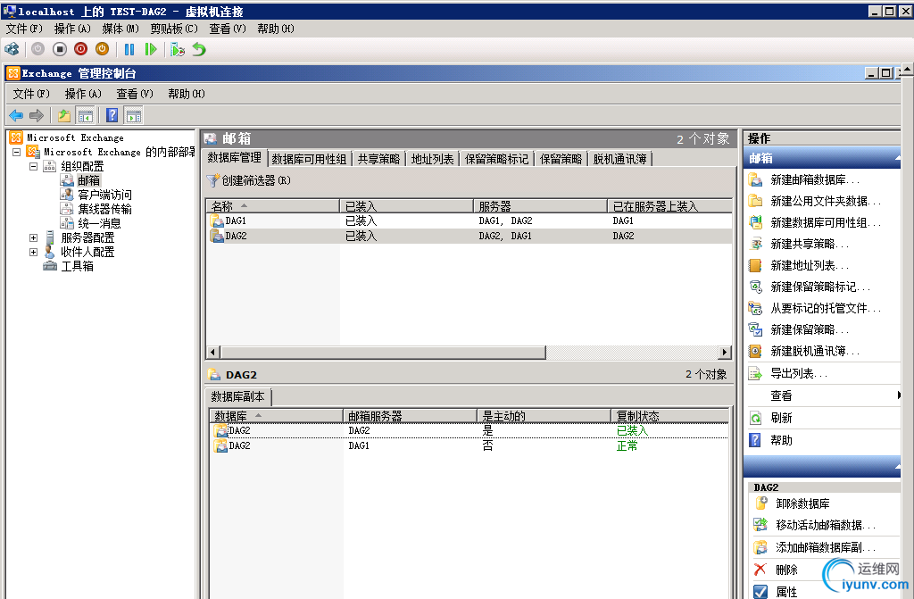
Task: Open the 地址列表 tab
Action: point(432,159)
